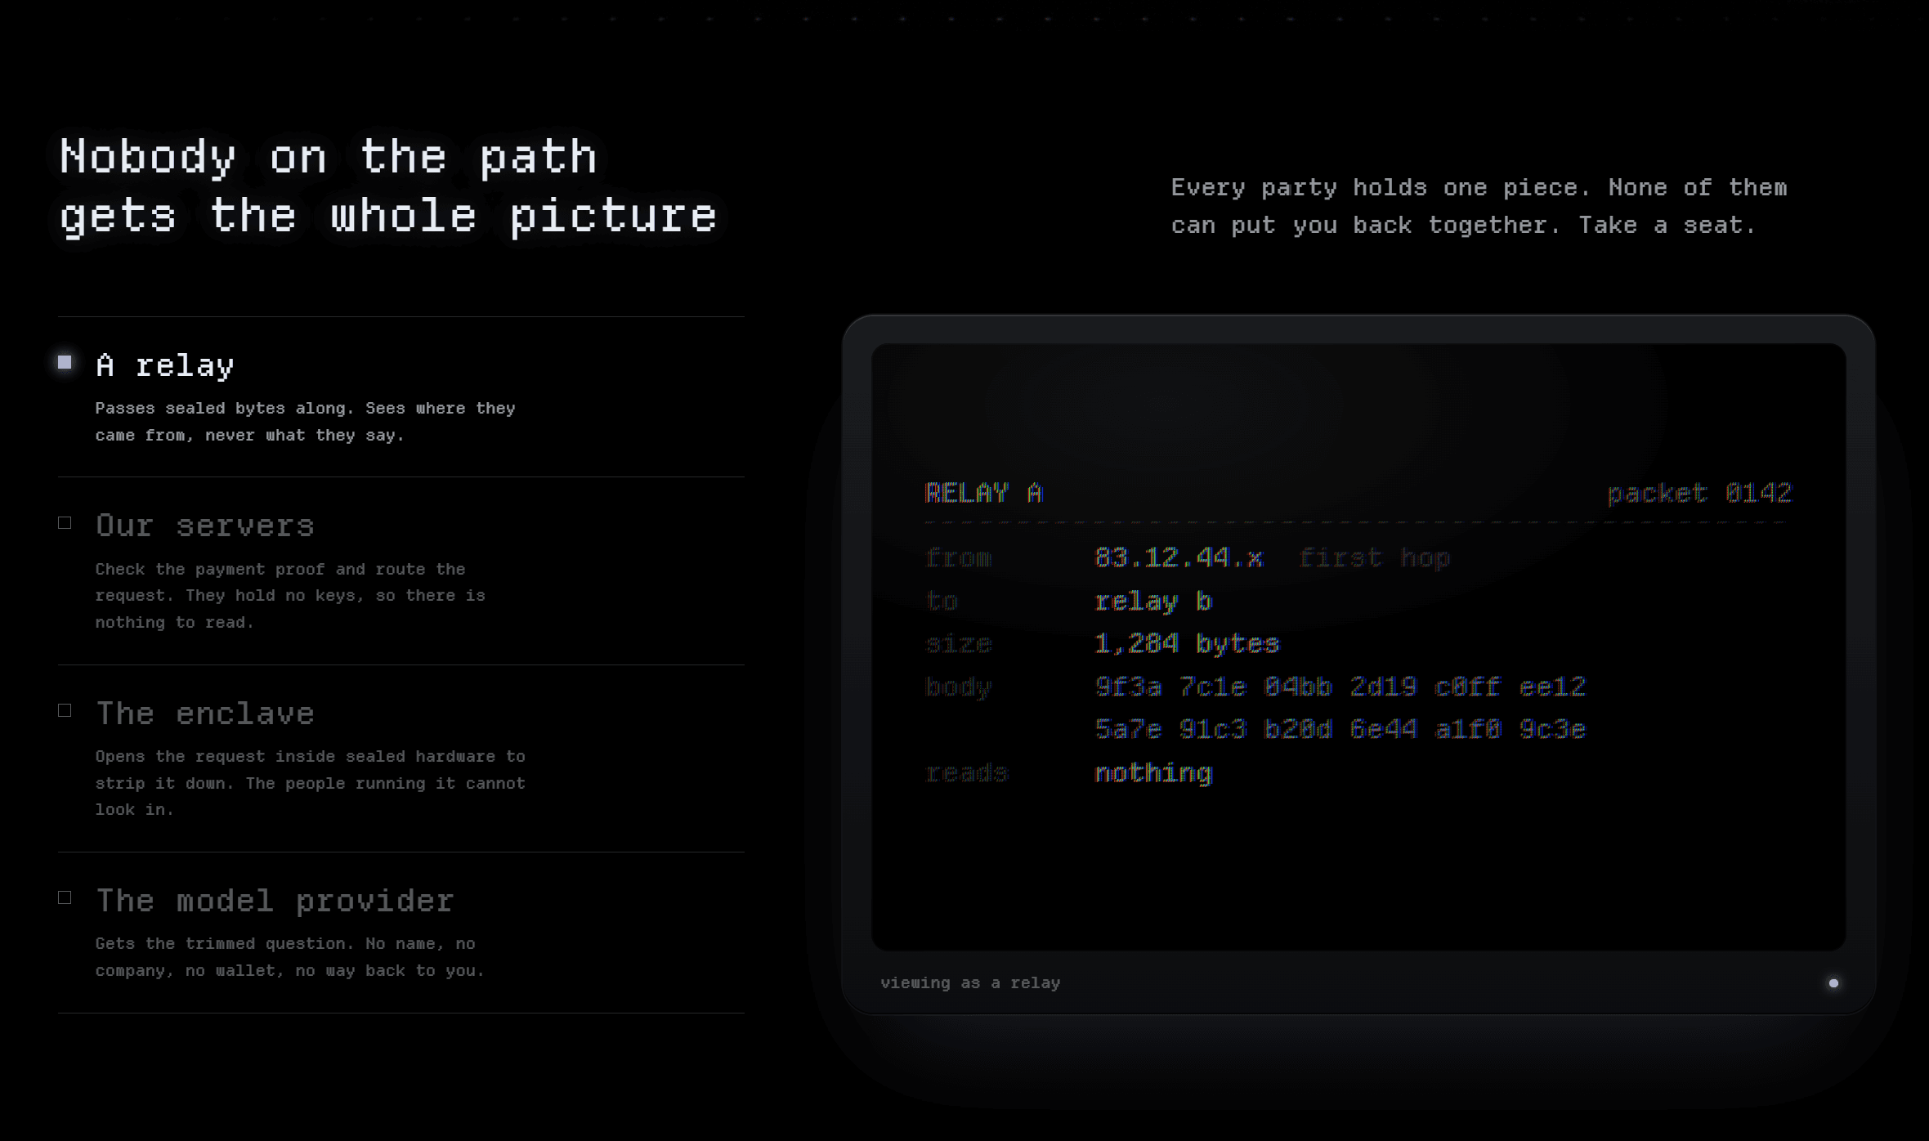Click the 'packet 0142' label
This screenshot has width=1929, height=1141.
pos(1699,493)
